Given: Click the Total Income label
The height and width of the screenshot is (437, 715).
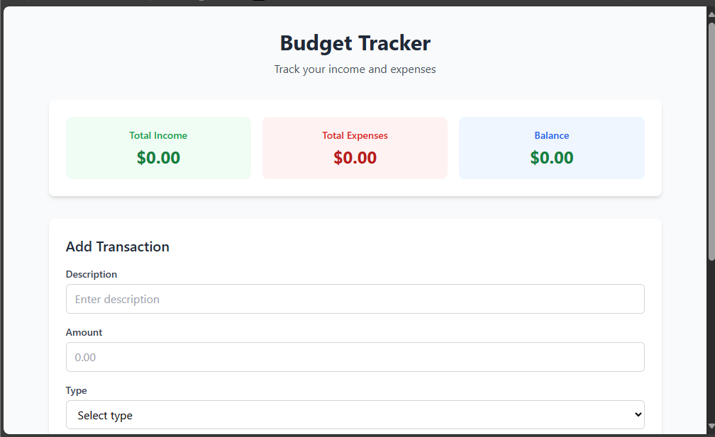Looking at the screenshot, I should click(158, 135).
